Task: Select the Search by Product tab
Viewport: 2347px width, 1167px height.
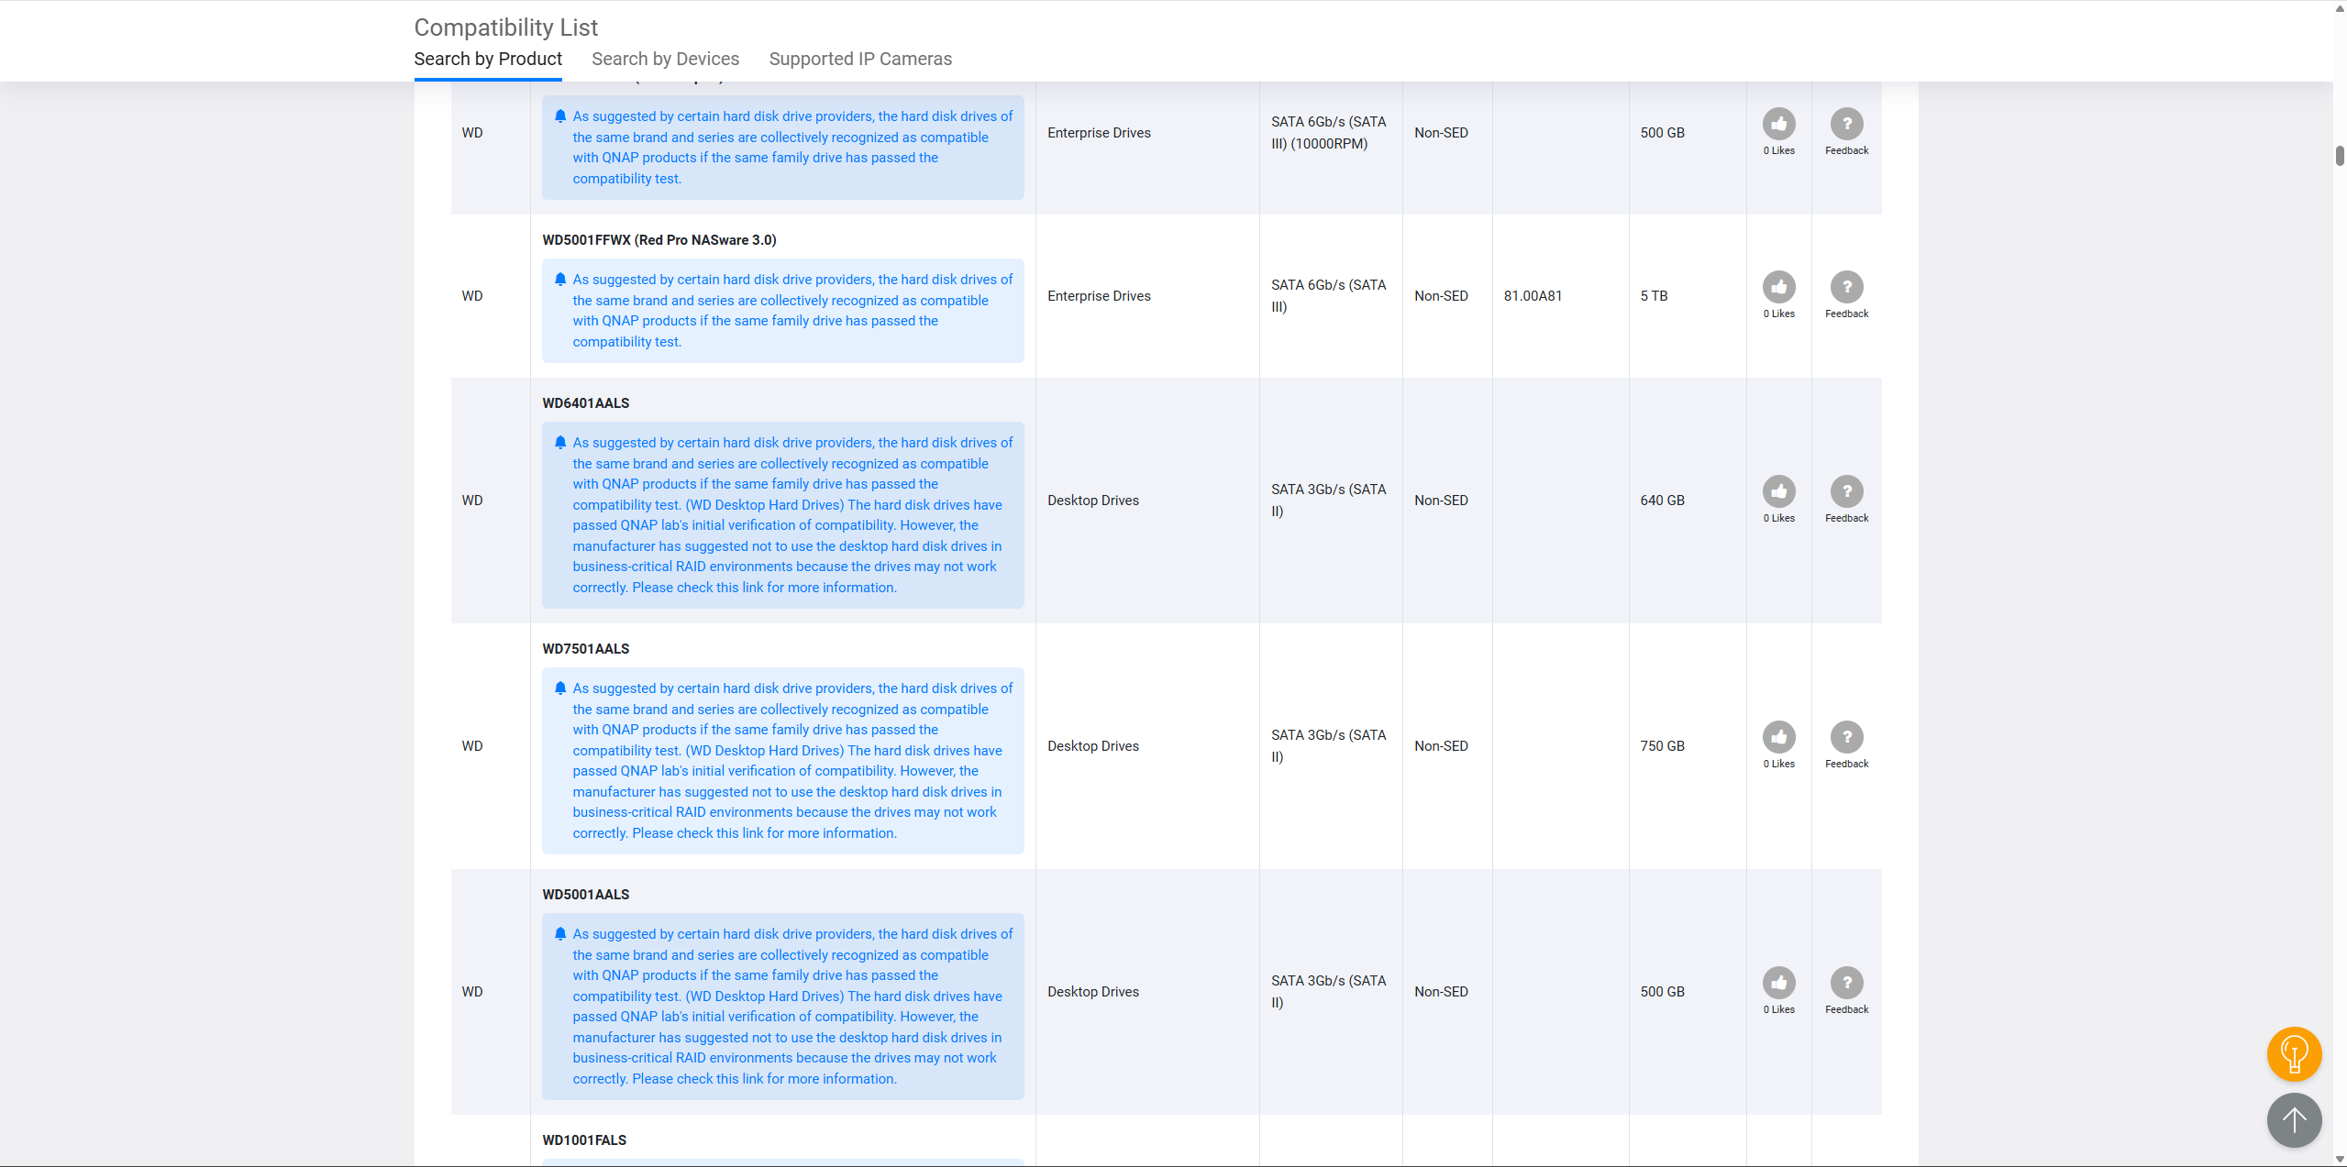Action: 488,59
